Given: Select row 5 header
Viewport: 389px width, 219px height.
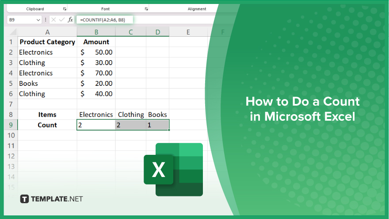Looking at the screenshot, I should 11,84.
